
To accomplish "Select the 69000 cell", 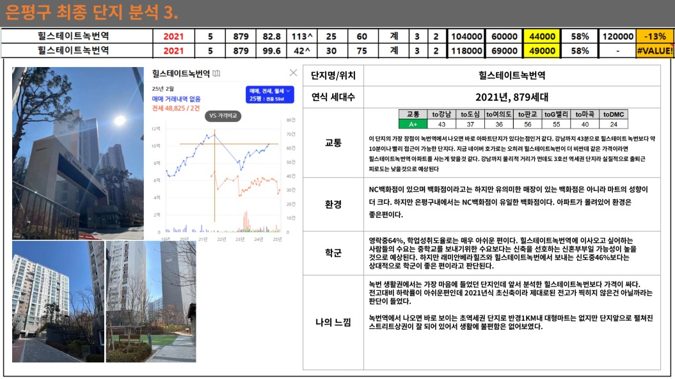I will point(504,50).
